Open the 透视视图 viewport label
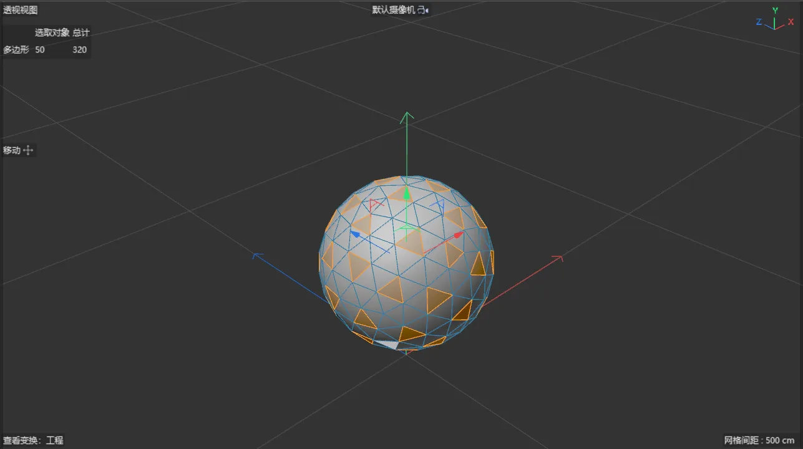 point(20,10)
